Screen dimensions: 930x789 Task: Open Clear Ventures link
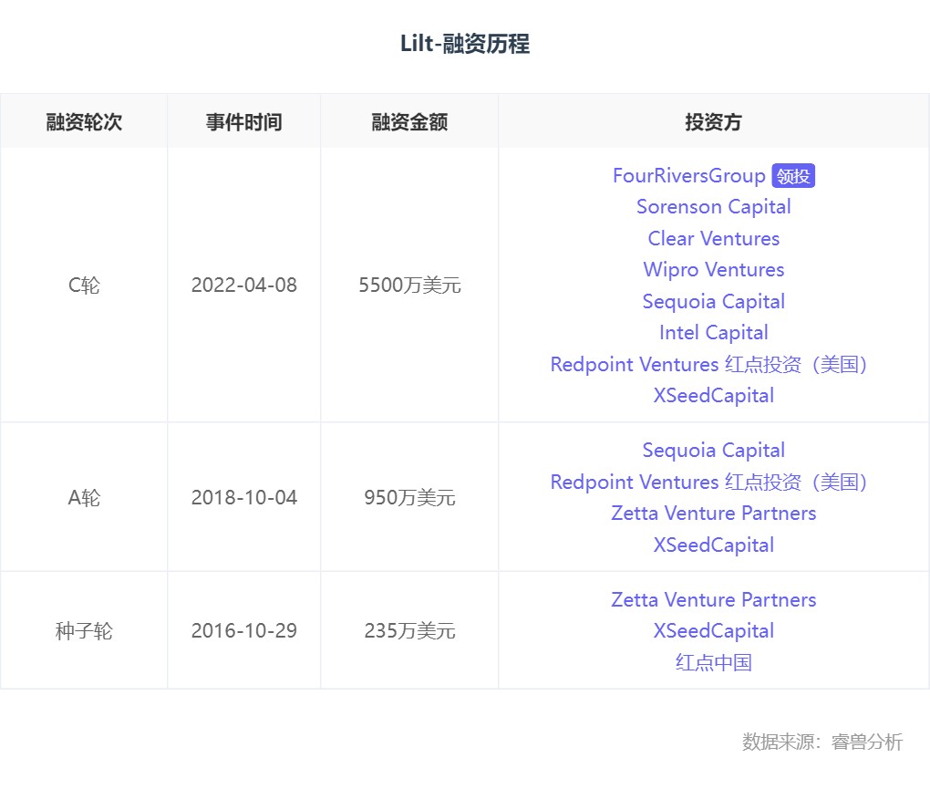tap(714, 238)
